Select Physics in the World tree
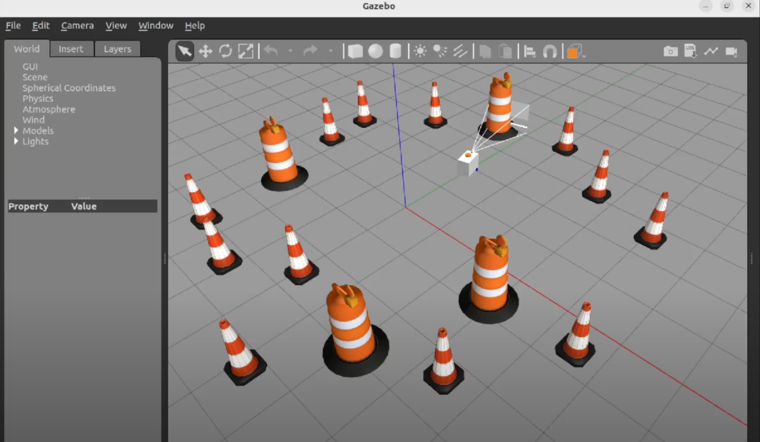 tap(38, 99)
